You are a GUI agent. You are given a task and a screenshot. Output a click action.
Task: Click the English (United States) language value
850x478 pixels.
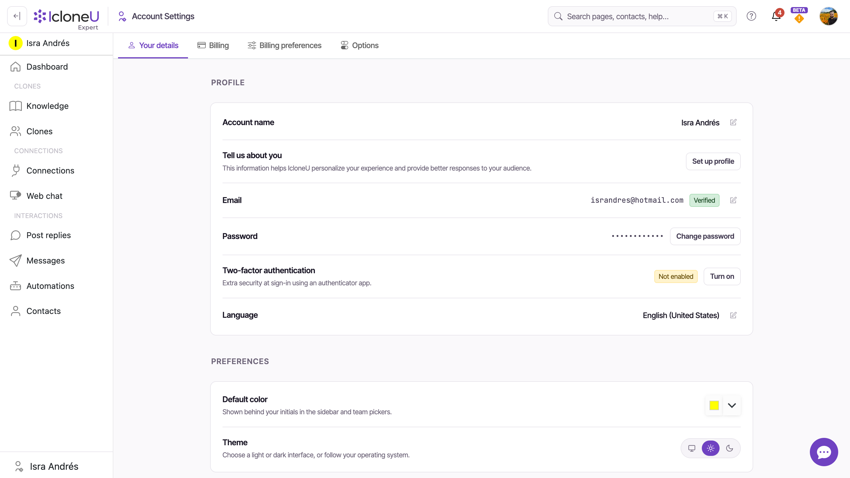coord(681,315)
